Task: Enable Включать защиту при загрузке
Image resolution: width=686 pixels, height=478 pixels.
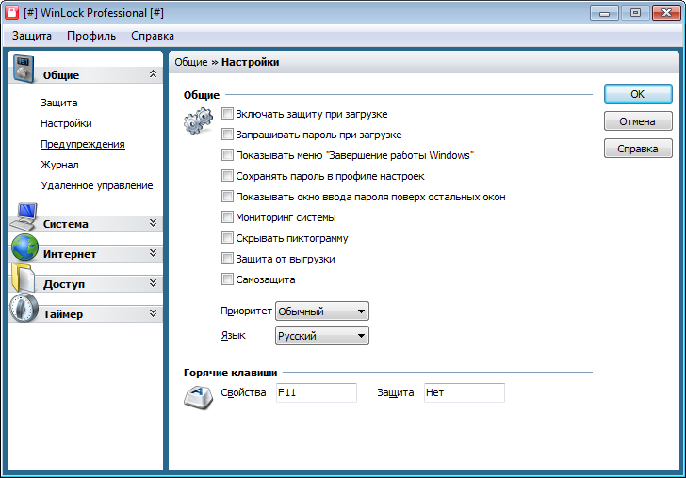Action: pyautogui.click(x=227, y=114)
